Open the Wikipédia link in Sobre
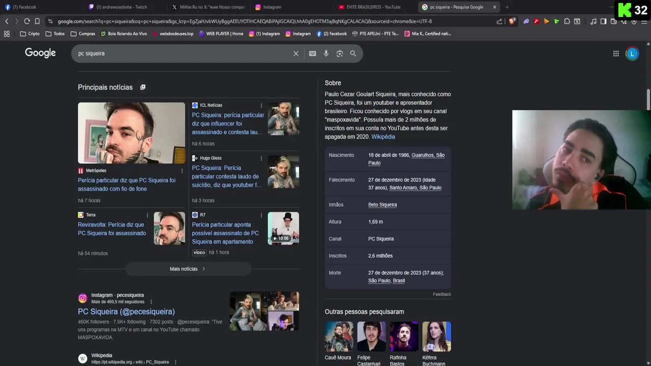 383,137
